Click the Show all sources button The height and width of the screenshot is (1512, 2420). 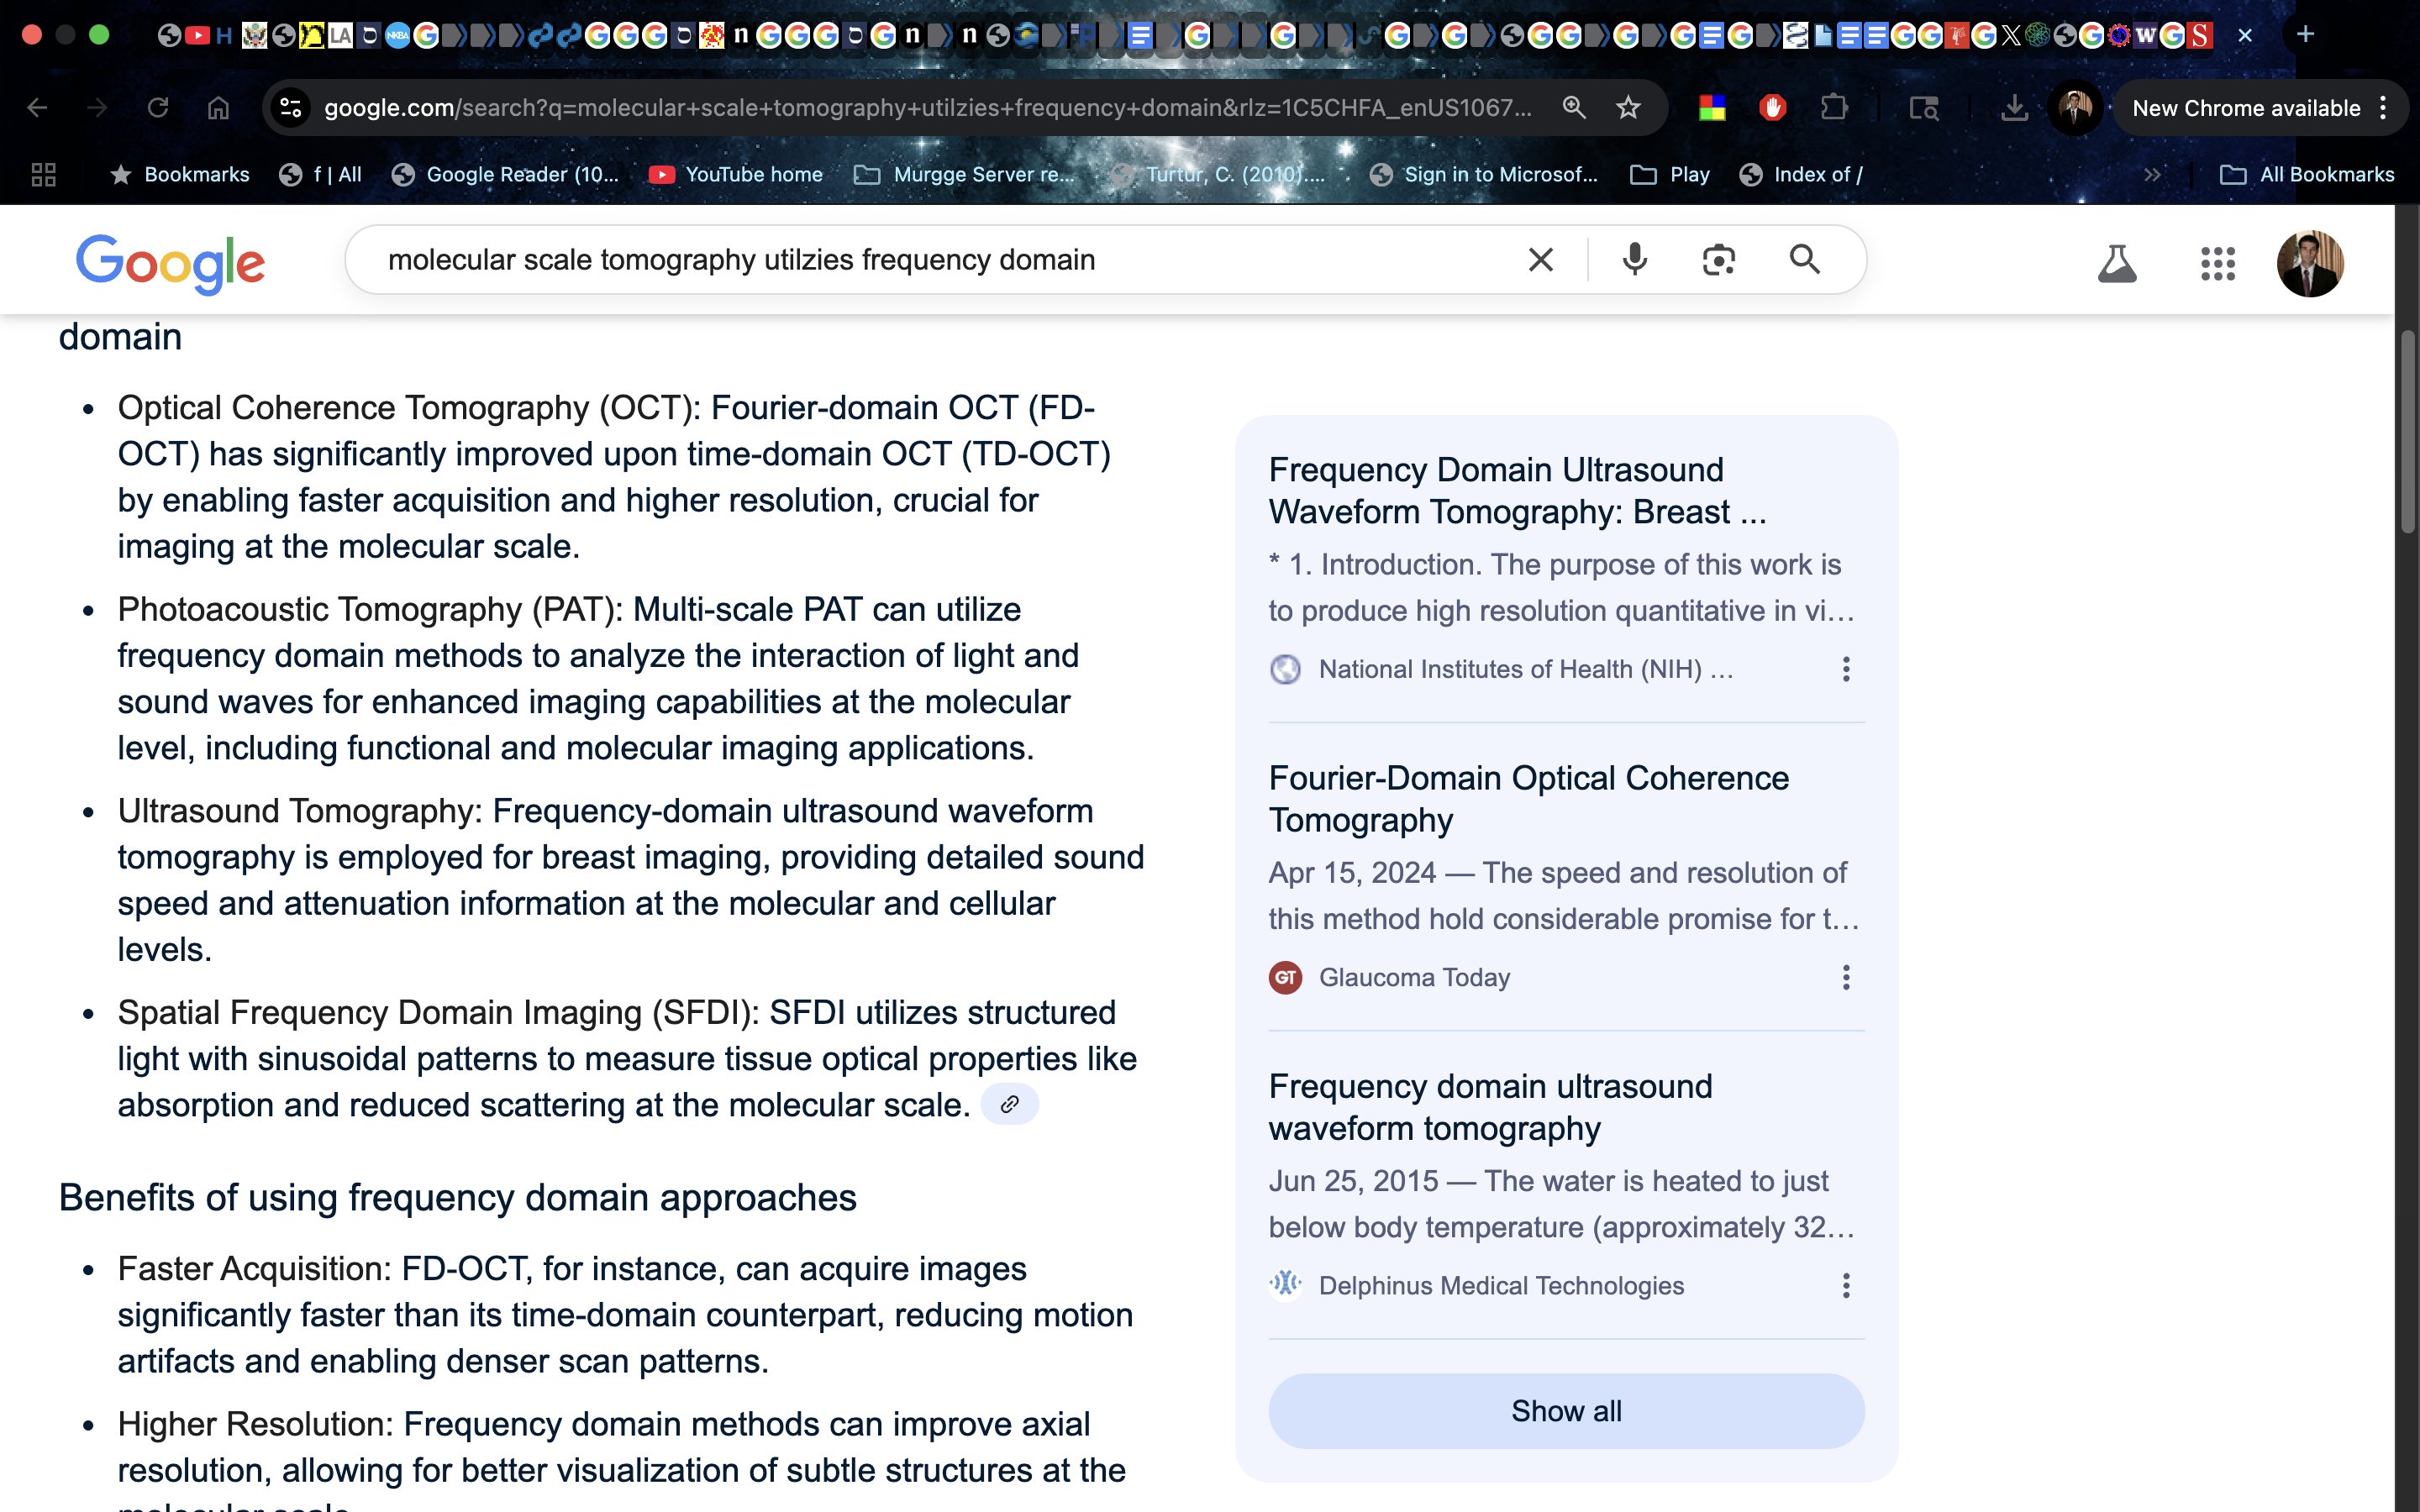[1565, 1411]
